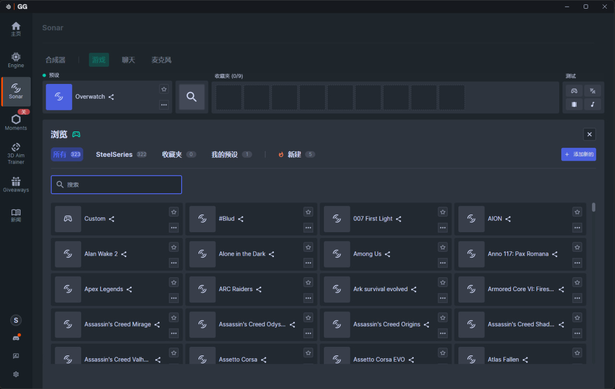This screenshot has height=389, width=615.
Task: Open the Giveaways section
Action: (16, 185)
